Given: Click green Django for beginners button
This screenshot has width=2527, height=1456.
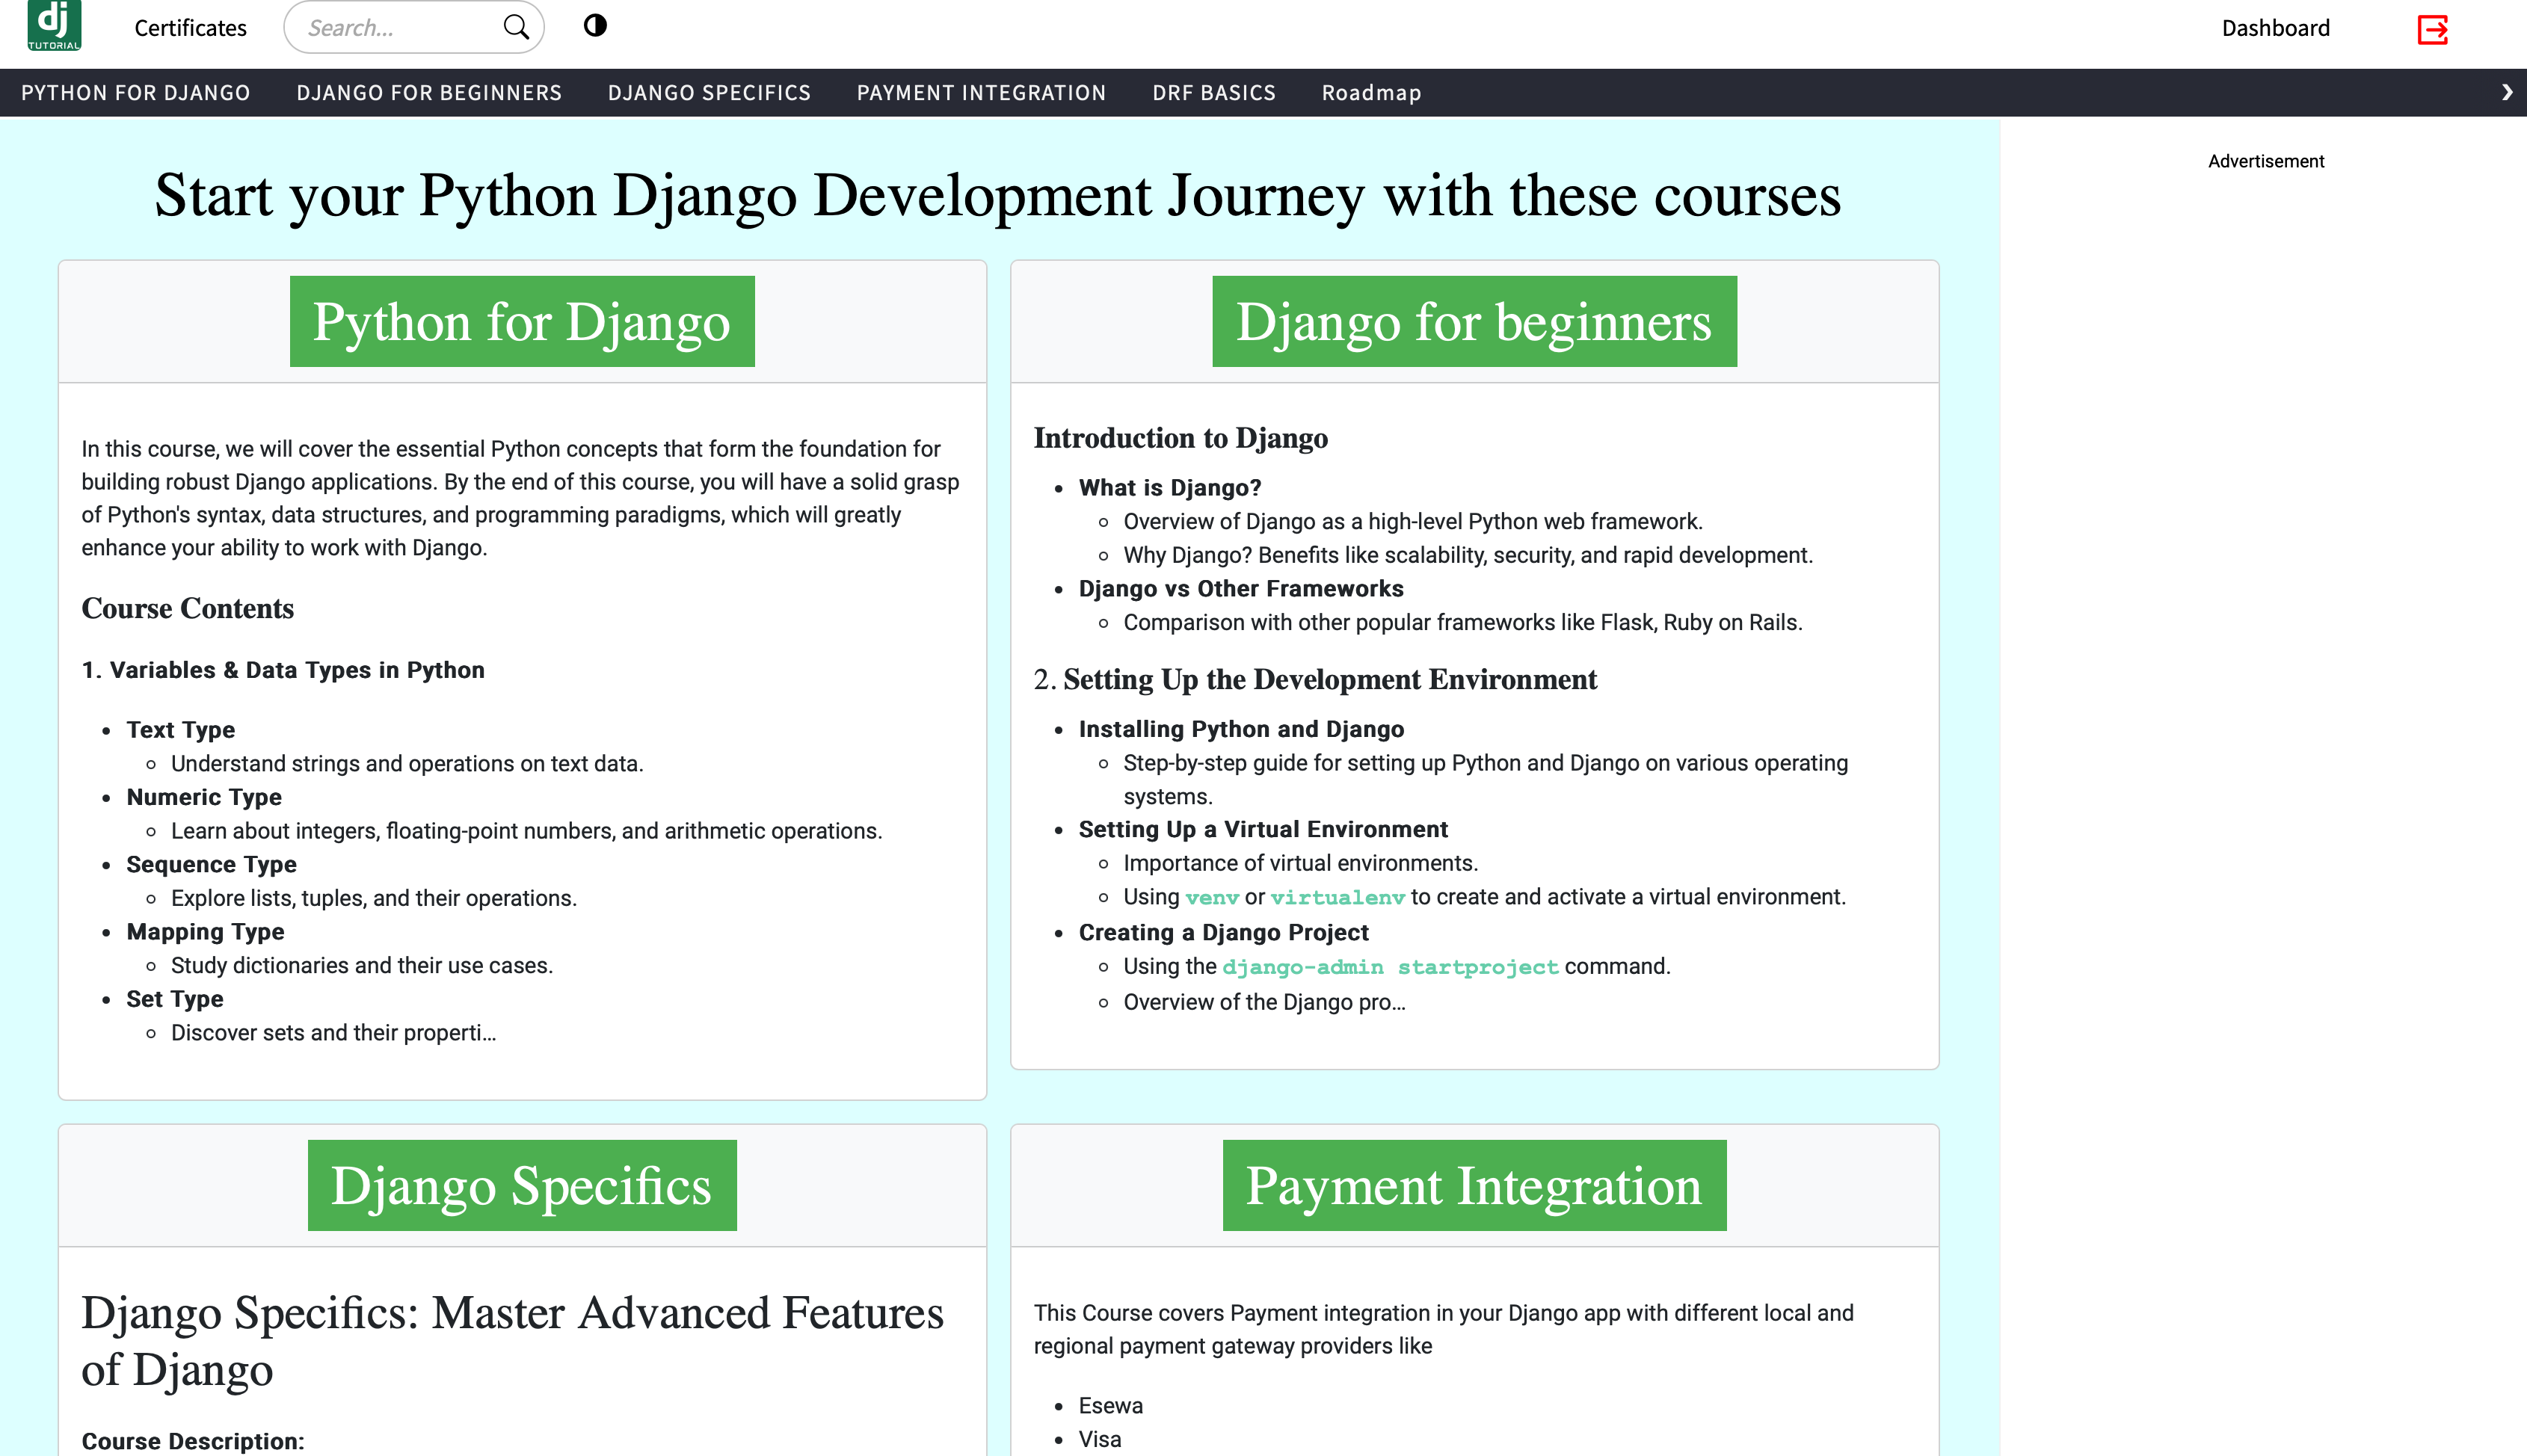Looking at the screenshot, I should coord(1474,321).
